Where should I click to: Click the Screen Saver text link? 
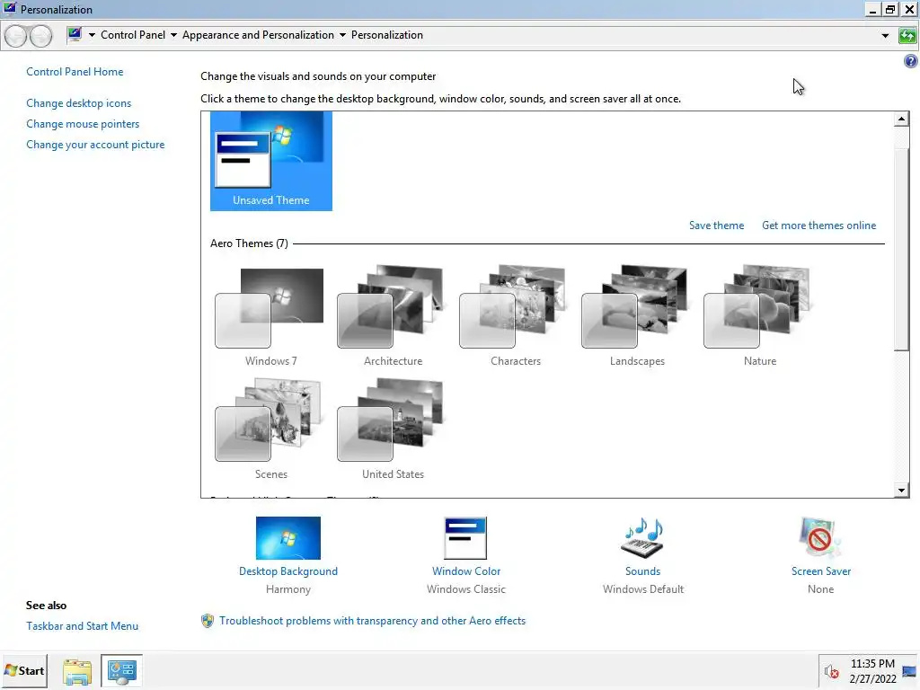click(x=820, y=571)
